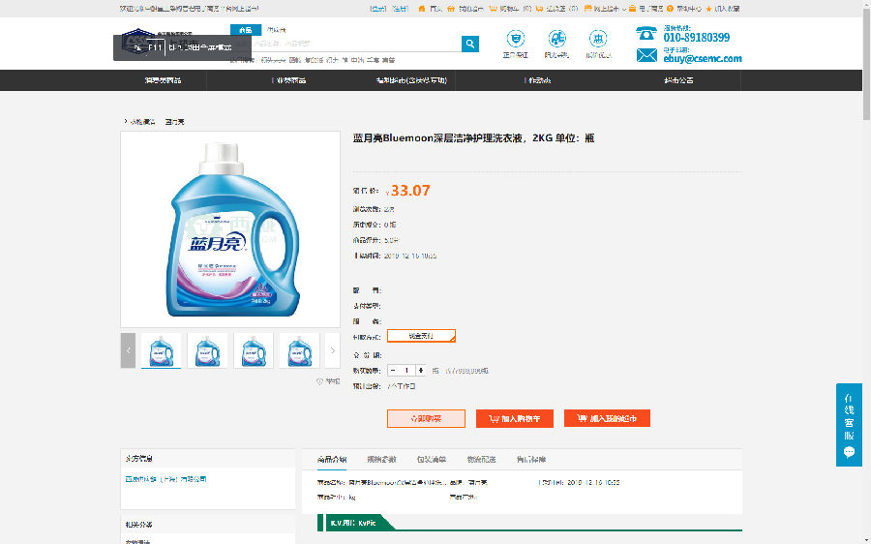Viewport: 871px width, 544px height.
Task: Select the supplier search tab beside 商品
Action: pos(276,30)
